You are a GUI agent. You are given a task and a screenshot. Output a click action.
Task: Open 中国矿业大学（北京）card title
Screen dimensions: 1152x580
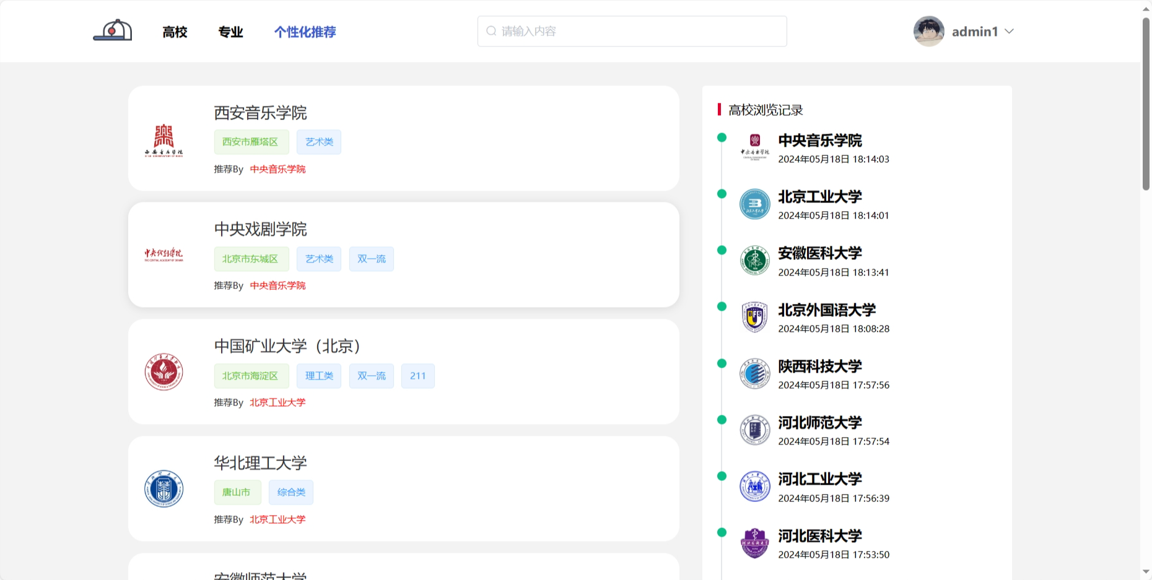(x=288, y=346)
